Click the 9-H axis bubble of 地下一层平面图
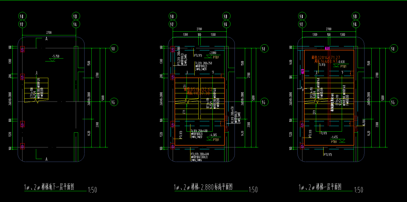 tap(114, 49)
